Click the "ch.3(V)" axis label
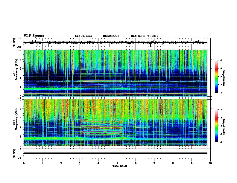Screen dimensions: 237x183 (x=14, y=154)
